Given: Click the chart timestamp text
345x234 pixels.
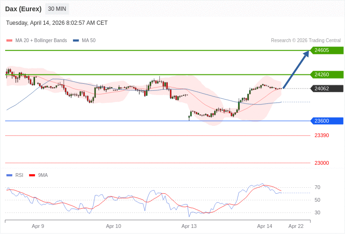Looking at the screenshot, I should pos(57,23).
